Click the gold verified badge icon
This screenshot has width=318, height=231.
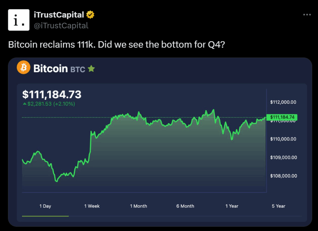90,15
